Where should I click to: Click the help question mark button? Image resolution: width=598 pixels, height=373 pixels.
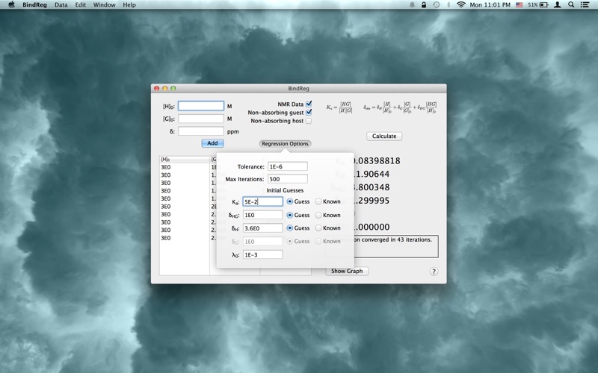[x=434, y=272]
